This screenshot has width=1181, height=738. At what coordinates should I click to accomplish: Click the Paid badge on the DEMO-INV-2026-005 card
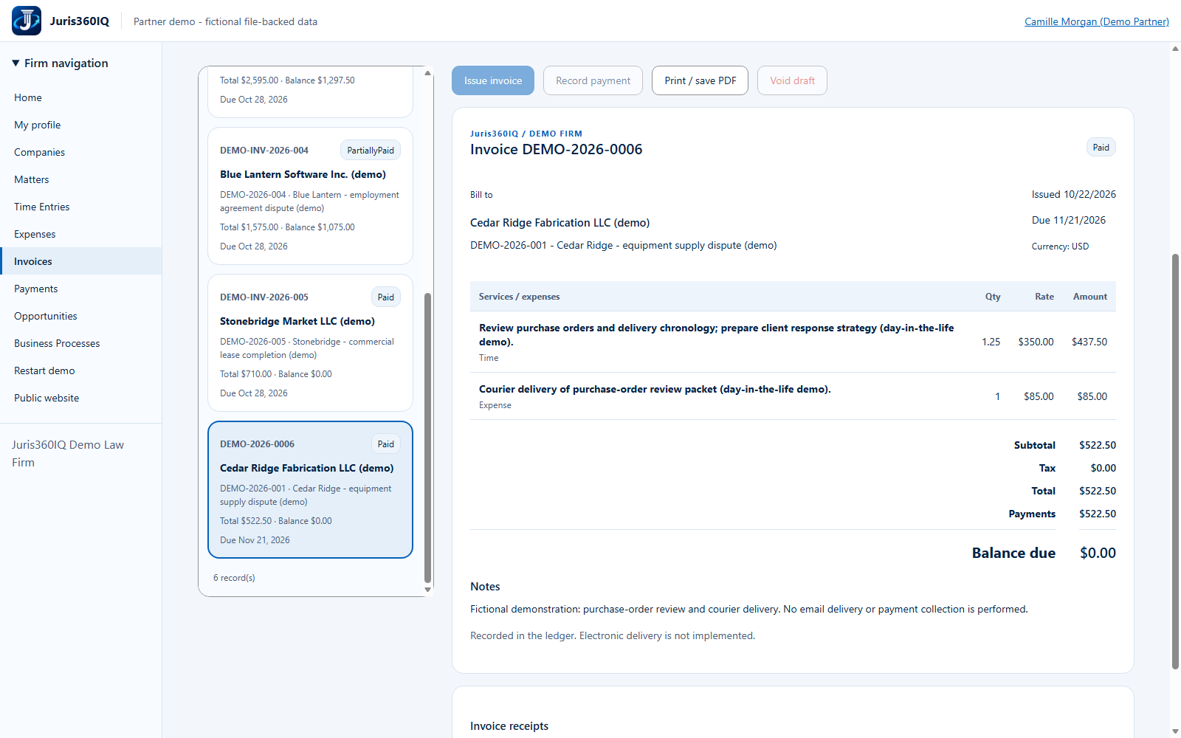click(x=386, y=297)
